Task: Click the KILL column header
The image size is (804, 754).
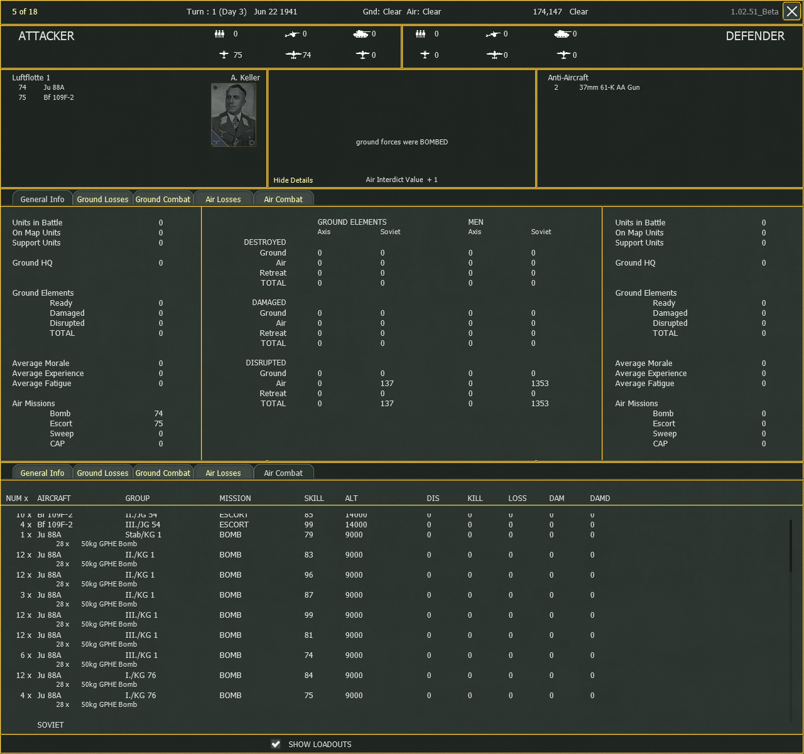Action: pos(475,498)
